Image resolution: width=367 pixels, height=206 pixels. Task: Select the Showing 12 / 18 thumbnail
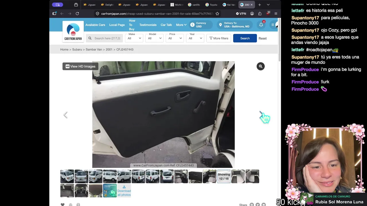click(x=224, y=176)
